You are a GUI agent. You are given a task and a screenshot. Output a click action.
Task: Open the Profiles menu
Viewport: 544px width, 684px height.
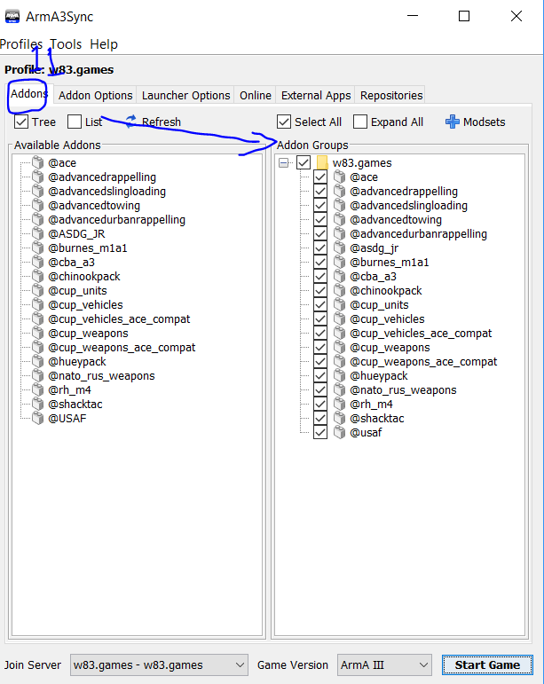pos(21,44)
